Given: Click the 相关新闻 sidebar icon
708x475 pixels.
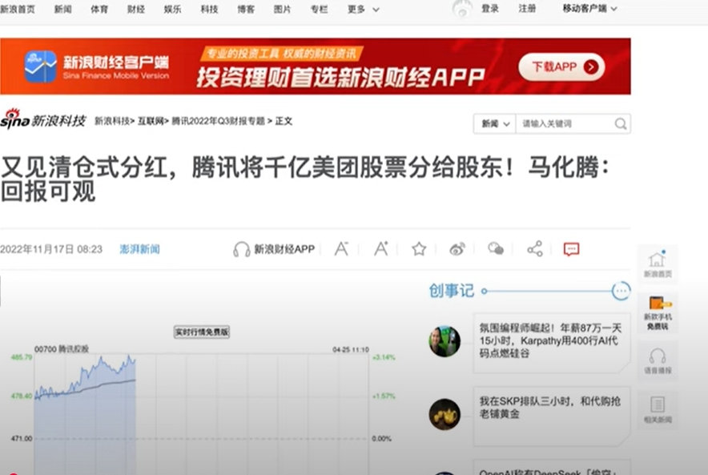Looking at the screenshot, I should click(x=658, y=409).
